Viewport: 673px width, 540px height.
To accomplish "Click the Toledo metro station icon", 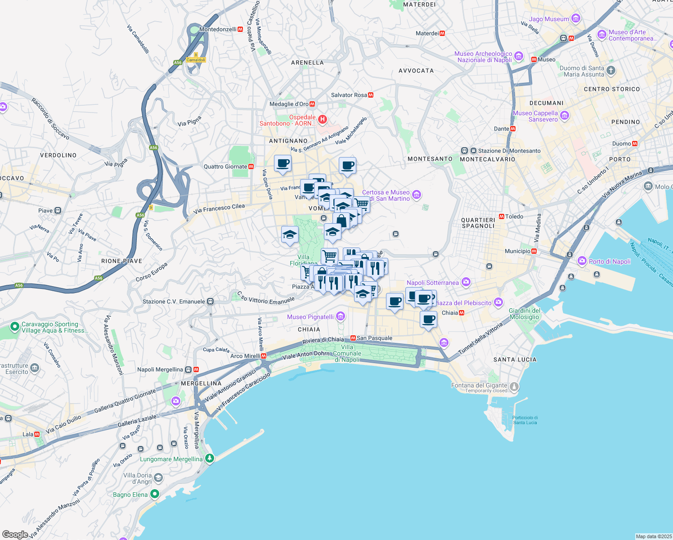I will (502, 216).
